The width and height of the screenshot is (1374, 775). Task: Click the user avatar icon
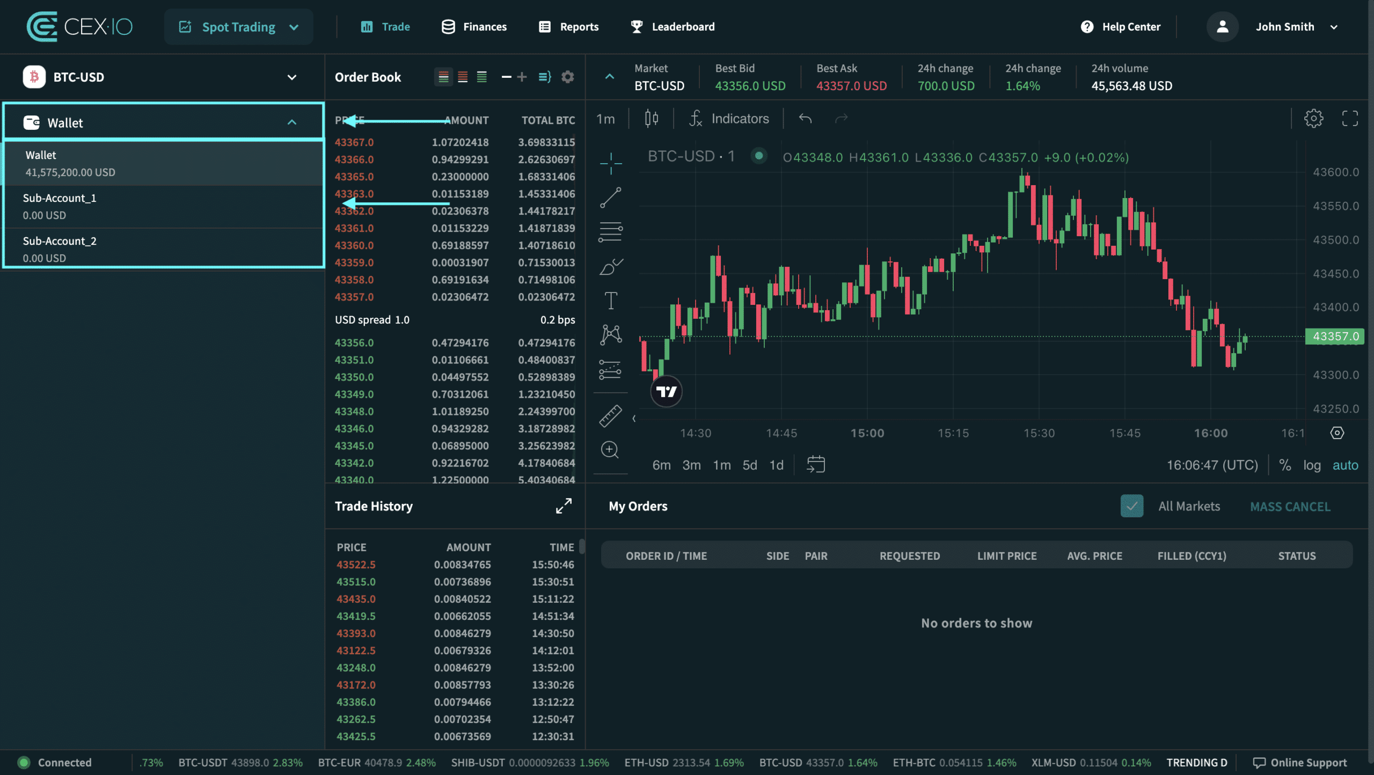coord(1223,27)
